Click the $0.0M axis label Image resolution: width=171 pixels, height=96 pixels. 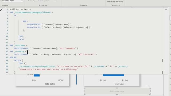click(103, 81)
